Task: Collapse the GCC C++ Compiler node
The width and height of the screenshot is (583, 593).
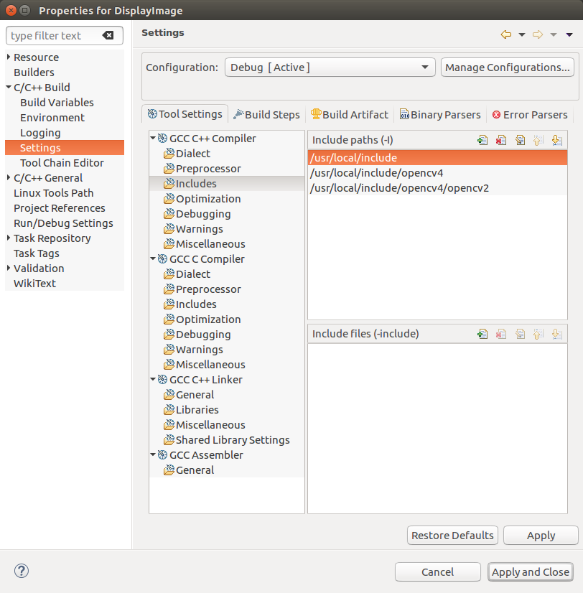Action: point(153,138)
